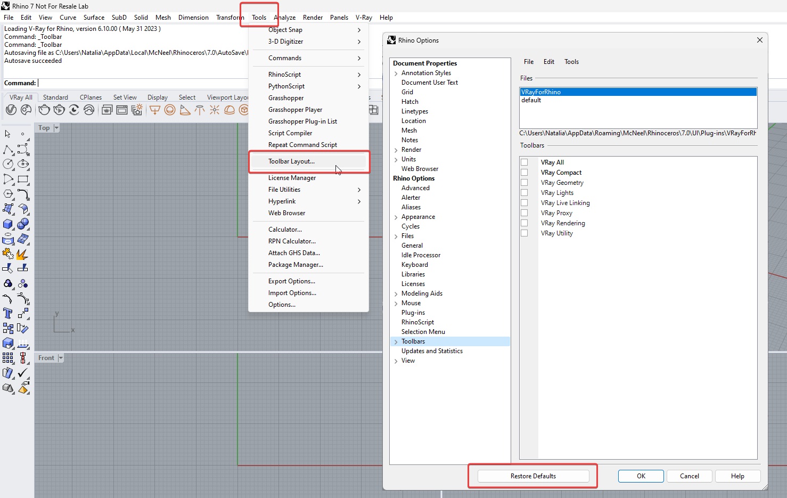This screenshot has height=498, width=787.
Task: Select the Text object tool
Action: click(8, 313)
